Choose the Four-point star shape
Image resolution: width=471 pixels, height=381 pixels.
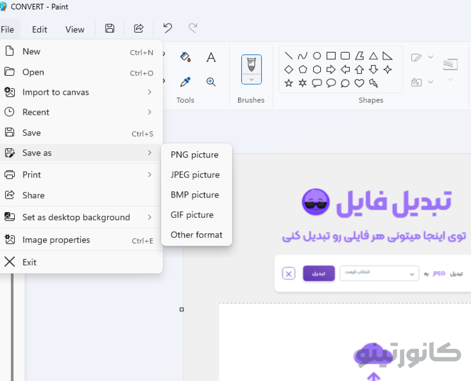click(388, 69)
